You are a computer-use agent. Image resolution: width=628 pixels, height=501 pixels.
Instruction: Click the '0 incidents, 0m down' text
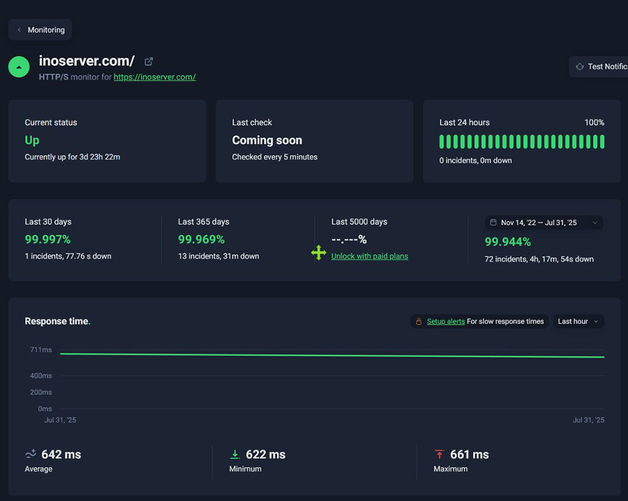pos(475,161)
